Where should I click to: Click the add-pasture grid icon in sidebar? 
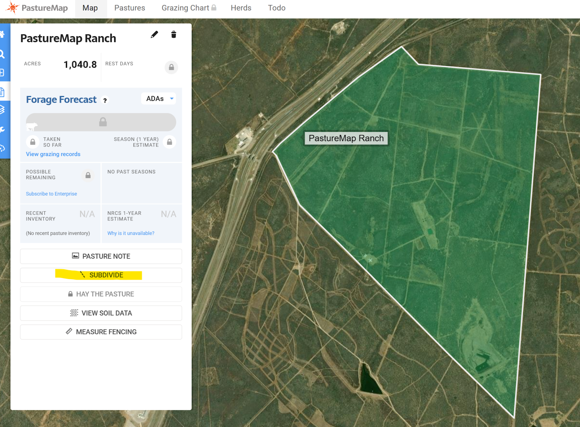[x=2, y=73]
